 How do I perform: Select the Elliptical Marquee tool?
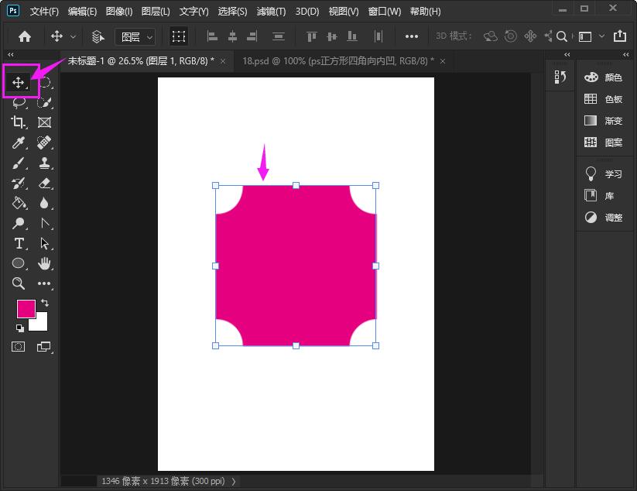(x=46, y=83)
